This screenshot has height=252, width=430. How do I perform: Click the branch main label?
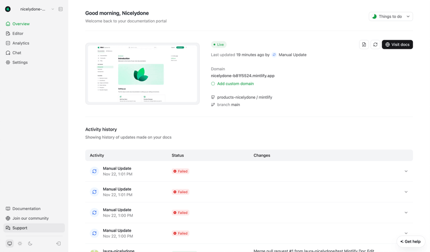[228, 105]
